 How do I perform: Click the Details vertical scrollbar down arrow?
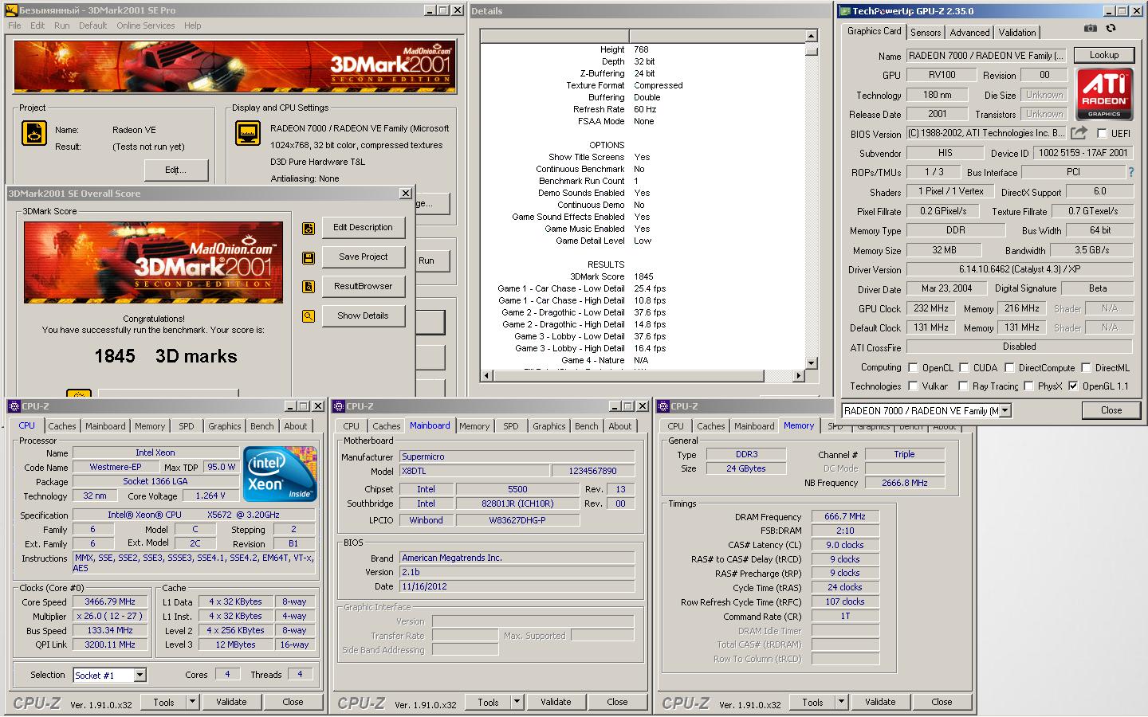point(812,363)
